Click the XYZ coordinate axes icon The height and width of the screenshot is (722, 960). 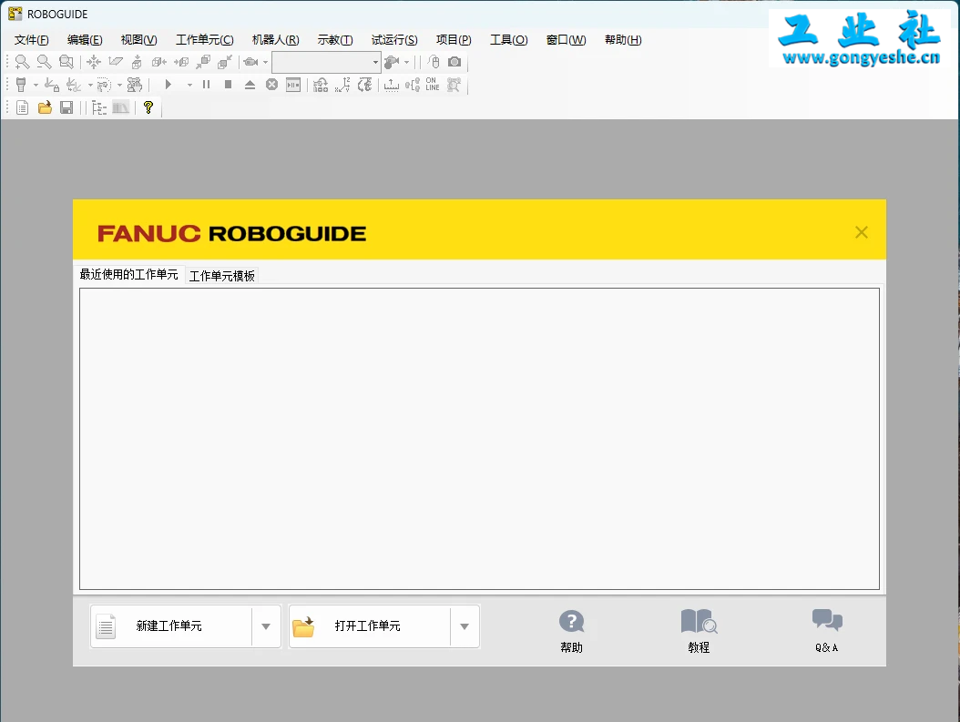point(342,85)
